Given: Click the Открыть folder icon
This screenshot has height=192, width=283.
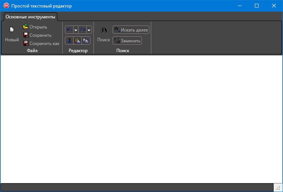Looking at the screenshot, I should (x=26, y=27).
